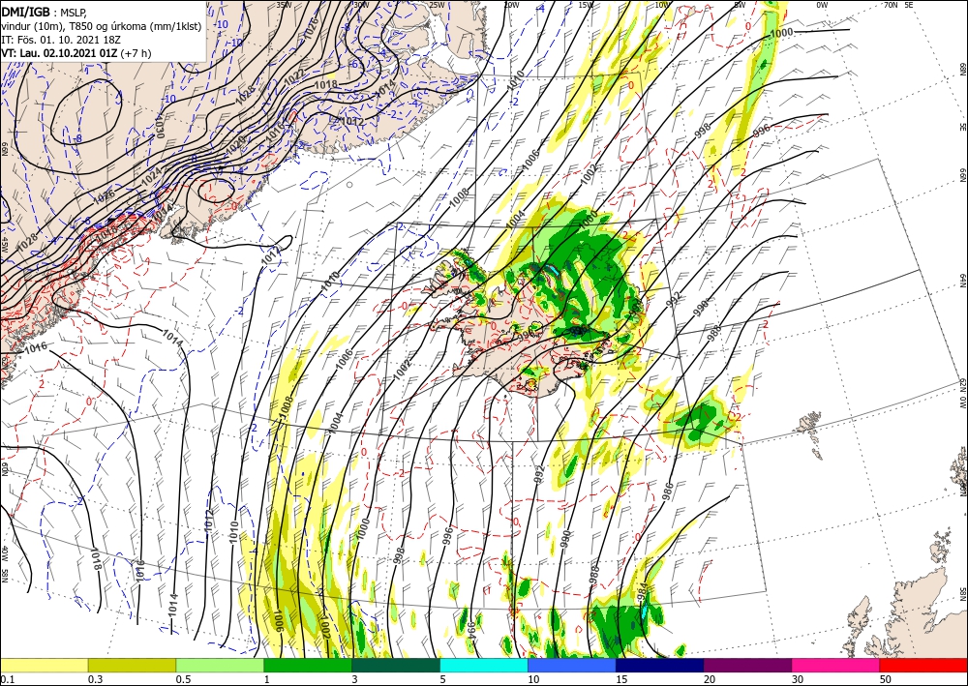Click the '10W' longitude label
968x686 pixels.
pos(662,4)
